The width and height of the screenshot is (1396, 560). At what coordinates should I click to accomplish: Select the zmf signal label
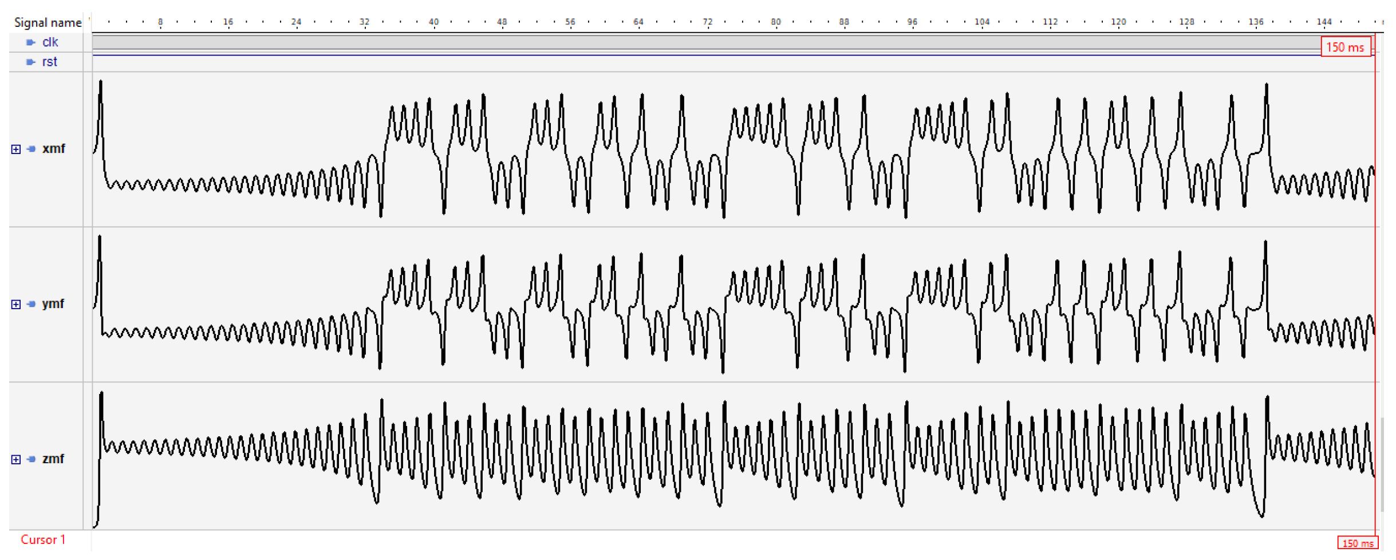(x=53, y=459)
